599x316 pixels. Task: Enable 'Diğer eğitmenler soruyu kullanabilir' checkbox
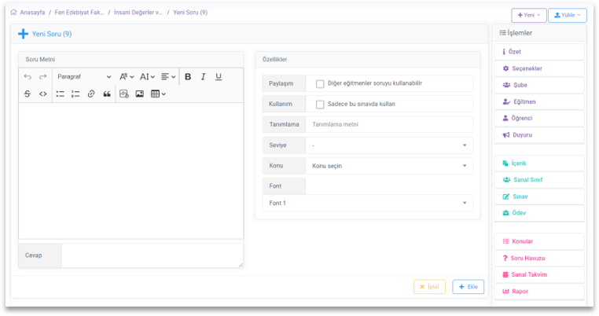pos(320,83)
